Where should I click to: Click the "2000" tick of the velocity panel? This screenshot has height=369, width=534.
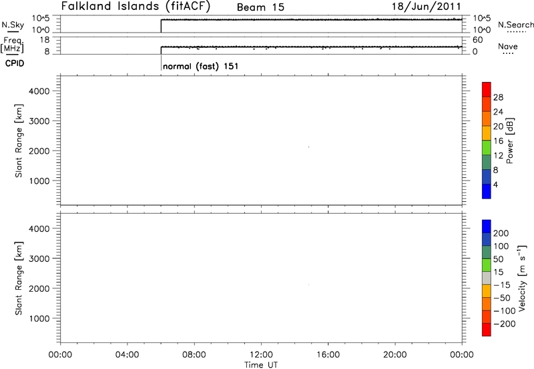39,288
